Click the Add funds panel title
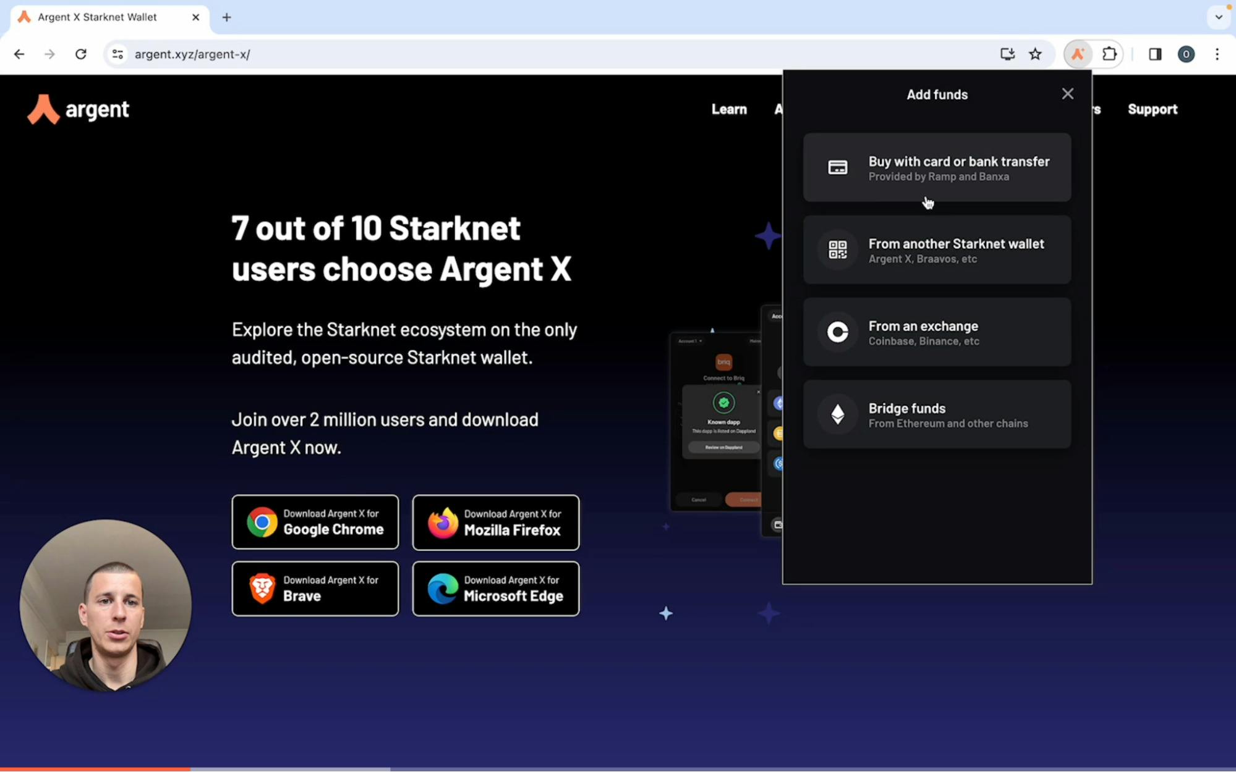This screenshot has height=772, width=1236. click(x=937, y=94)
